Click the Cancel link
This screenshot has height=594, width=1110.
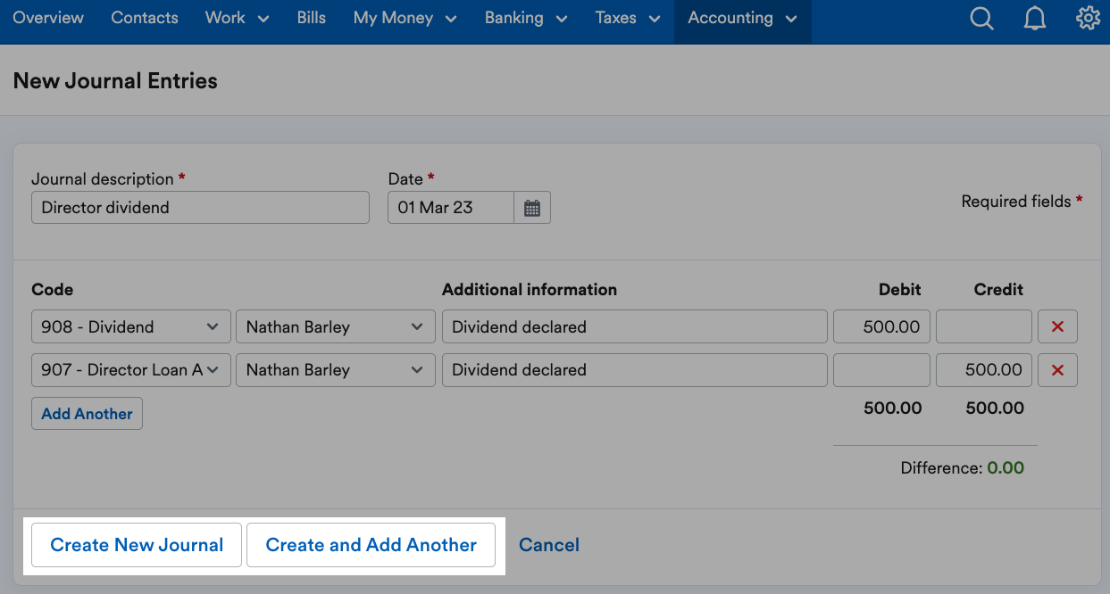(x=549, y=545)
